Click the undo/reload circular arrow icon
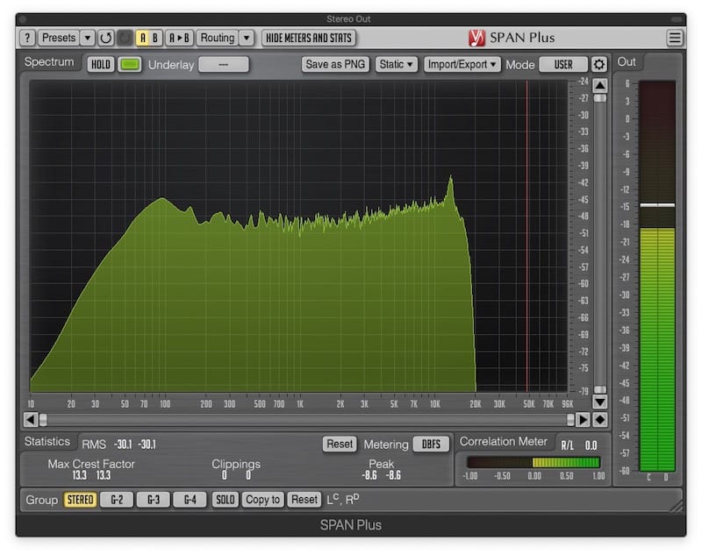 pyautogui.click(x=105, y=38)
